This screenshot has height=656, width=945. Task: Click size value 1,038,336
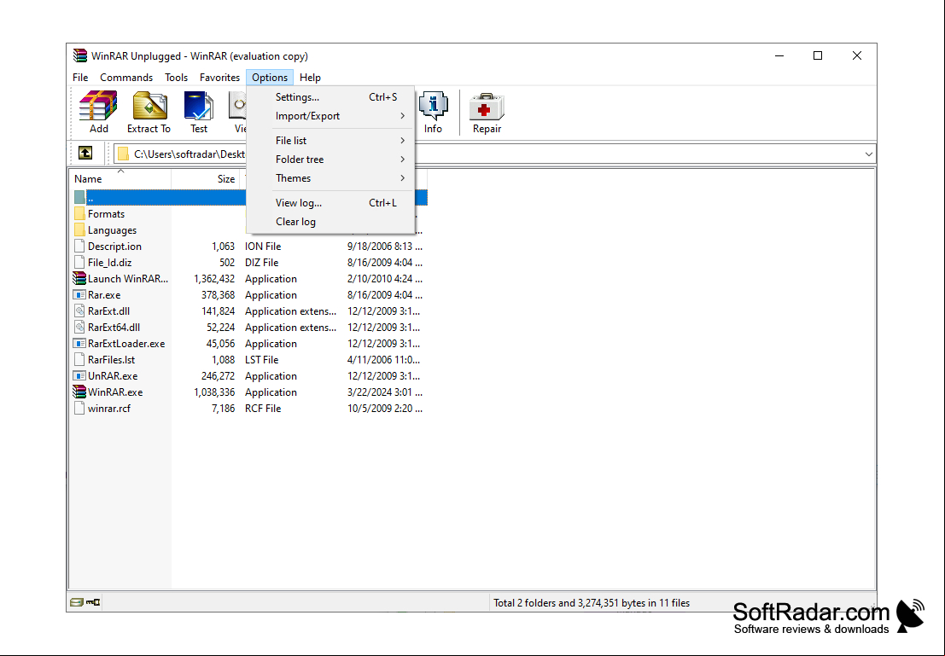(x=214, y=392)
